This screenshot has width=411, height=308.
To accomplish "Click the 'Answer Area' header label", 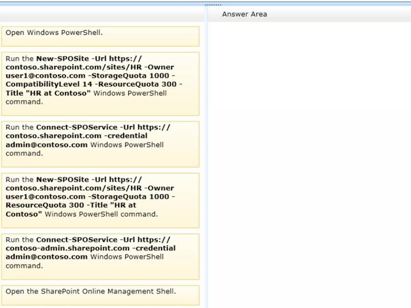I will click(x=245, y=14).
